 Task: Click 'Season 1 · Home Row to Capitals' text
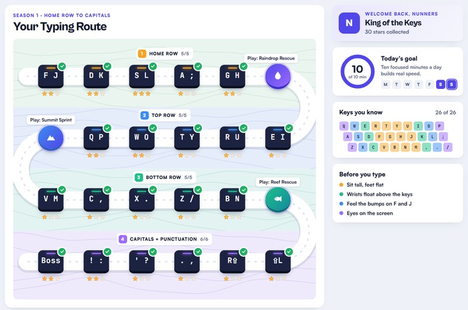(61, 15)
